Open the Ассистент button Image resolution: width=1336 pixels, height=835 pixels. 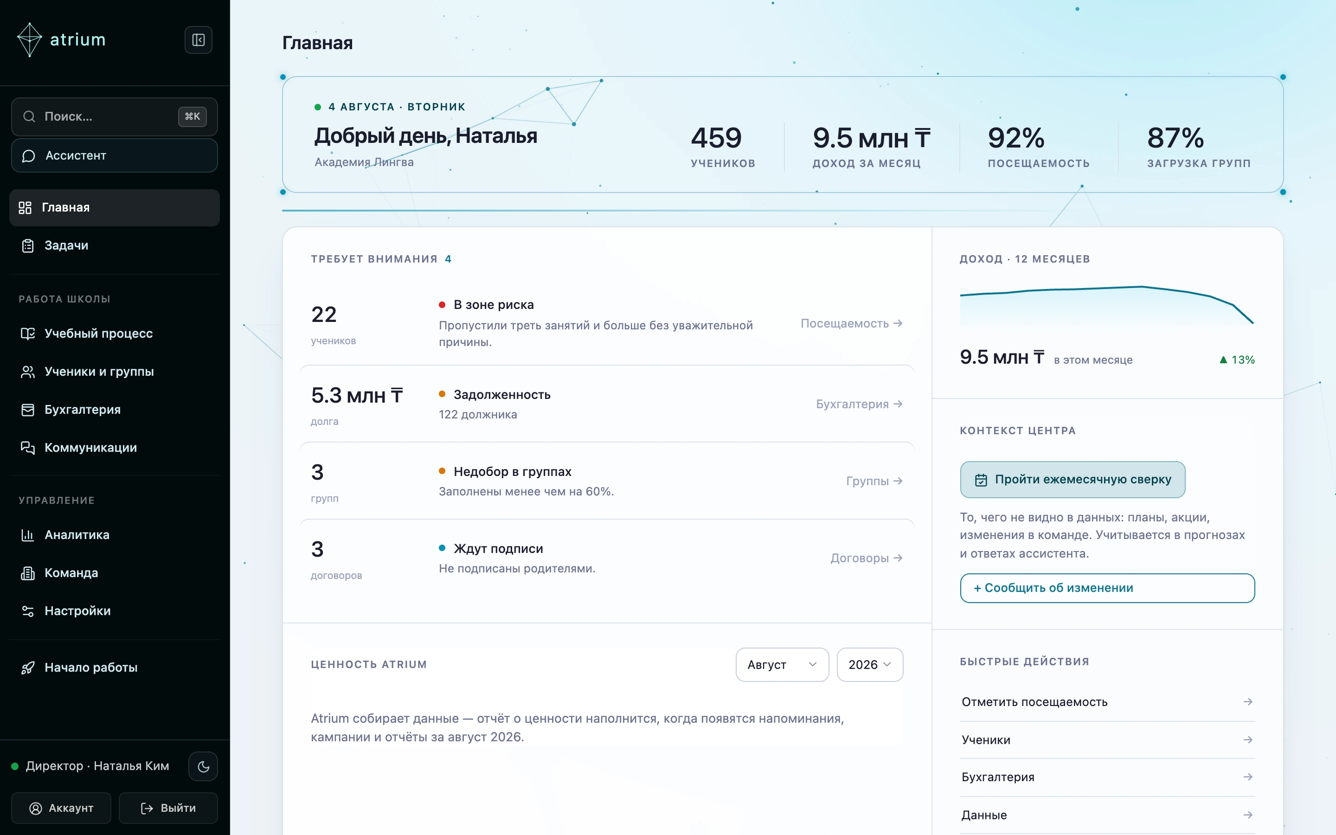click(115, 156)
